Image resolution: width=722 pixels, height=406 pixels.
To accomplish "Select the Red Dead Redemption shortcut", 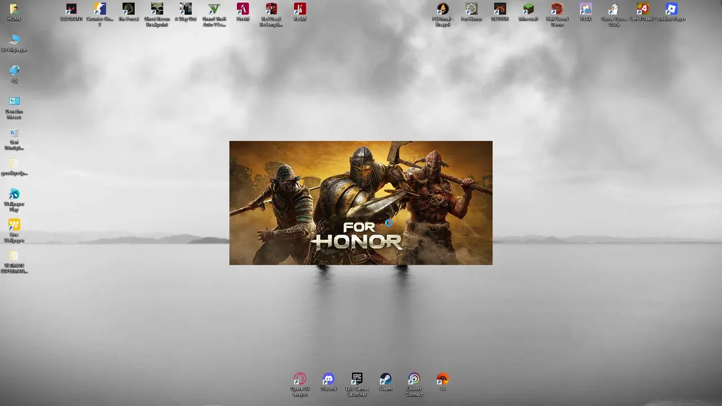I will (271, 9).
